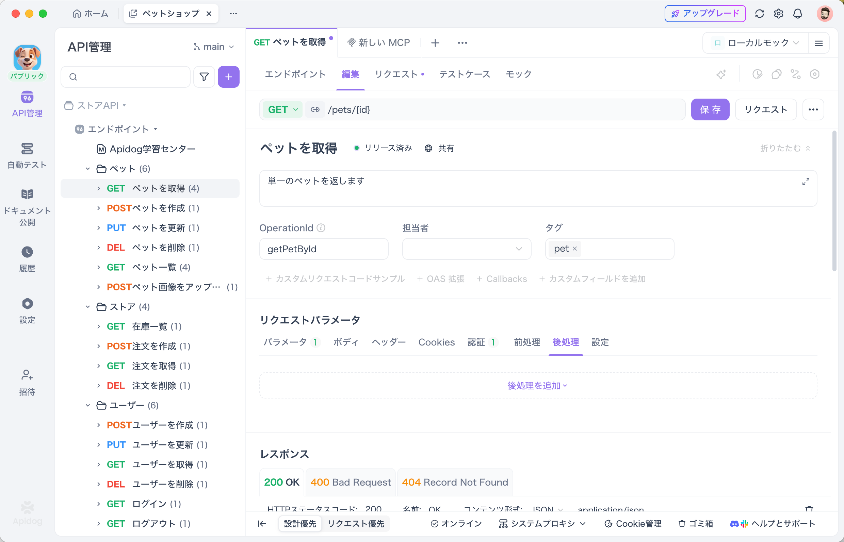
Task: Select POST ペットを作成 in the tree
Action: click(x=150, y=208)
